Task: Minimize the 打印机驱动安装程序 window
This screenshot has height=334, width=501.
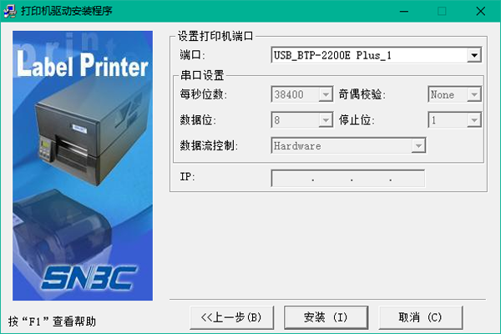Action: (x=404, y=11)
